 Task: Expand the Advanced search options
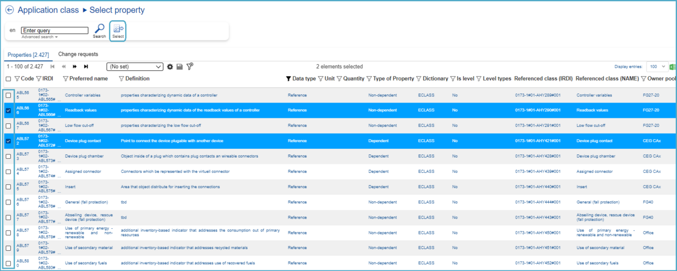(39, 37)
